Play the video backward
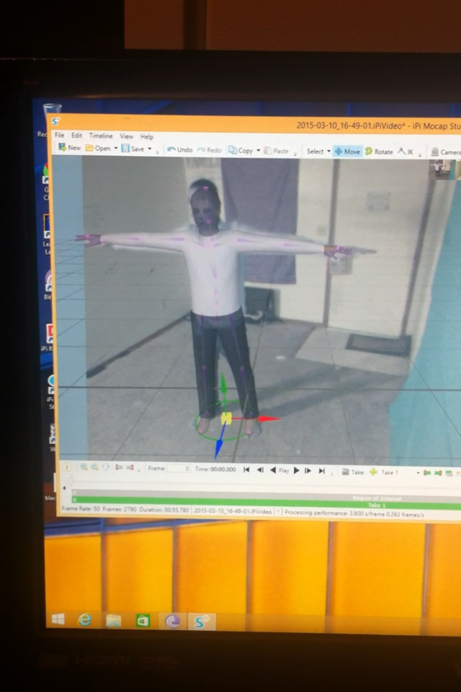 click(273, 471)
